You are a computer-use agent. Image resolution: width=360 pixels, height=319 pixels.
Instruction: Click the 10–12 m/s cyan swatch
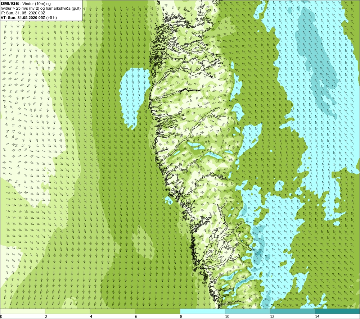click(x=248, y=311)
